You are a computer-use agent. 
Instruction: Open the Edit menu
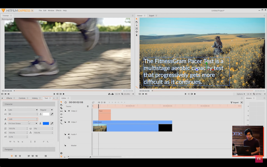[45, 11]
